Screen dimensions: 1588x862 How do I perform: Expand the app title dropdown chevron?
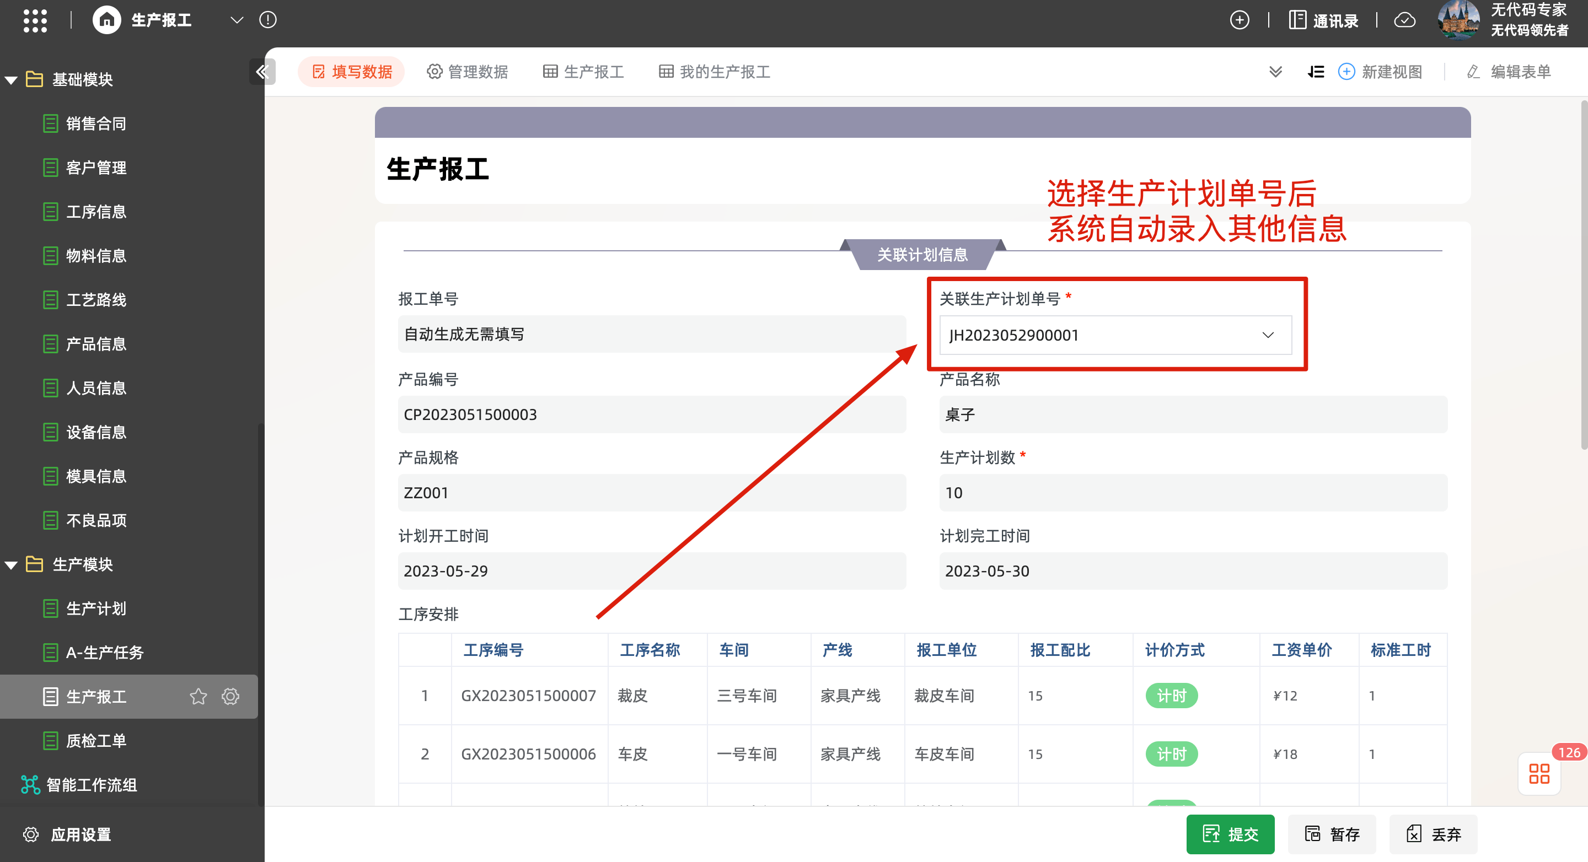coord(237,20)
